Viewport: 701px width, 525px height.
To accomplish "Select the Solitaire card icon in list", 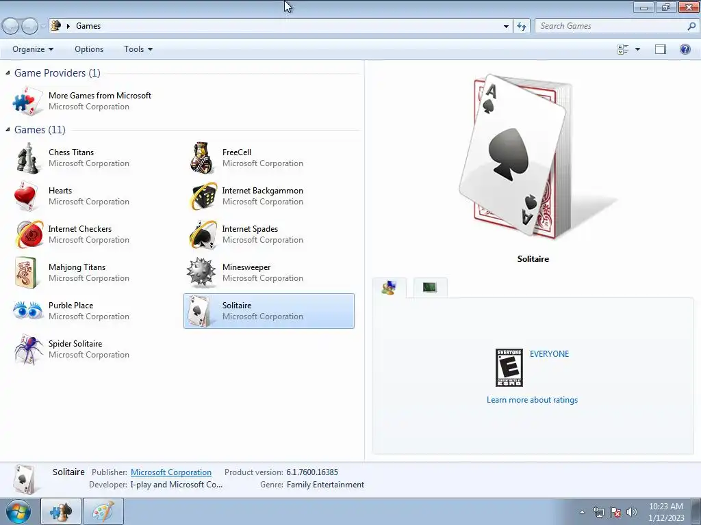I will 199,311.
